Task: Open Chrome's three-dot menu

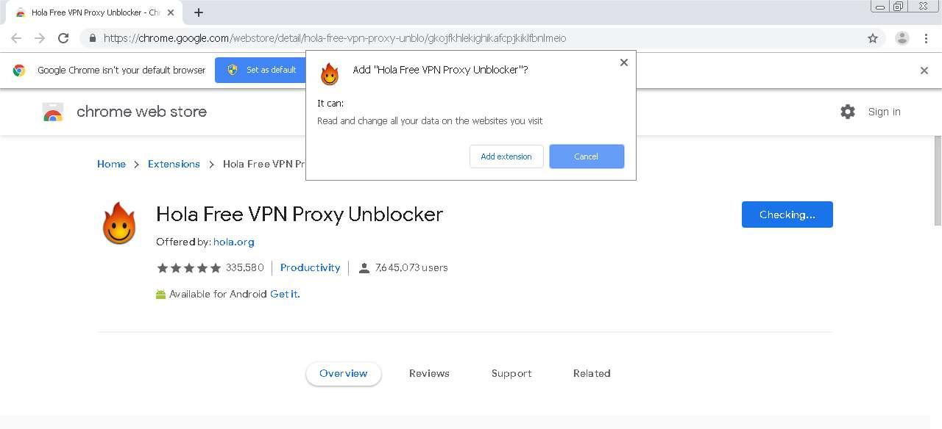Action: (x=926, y=38)
